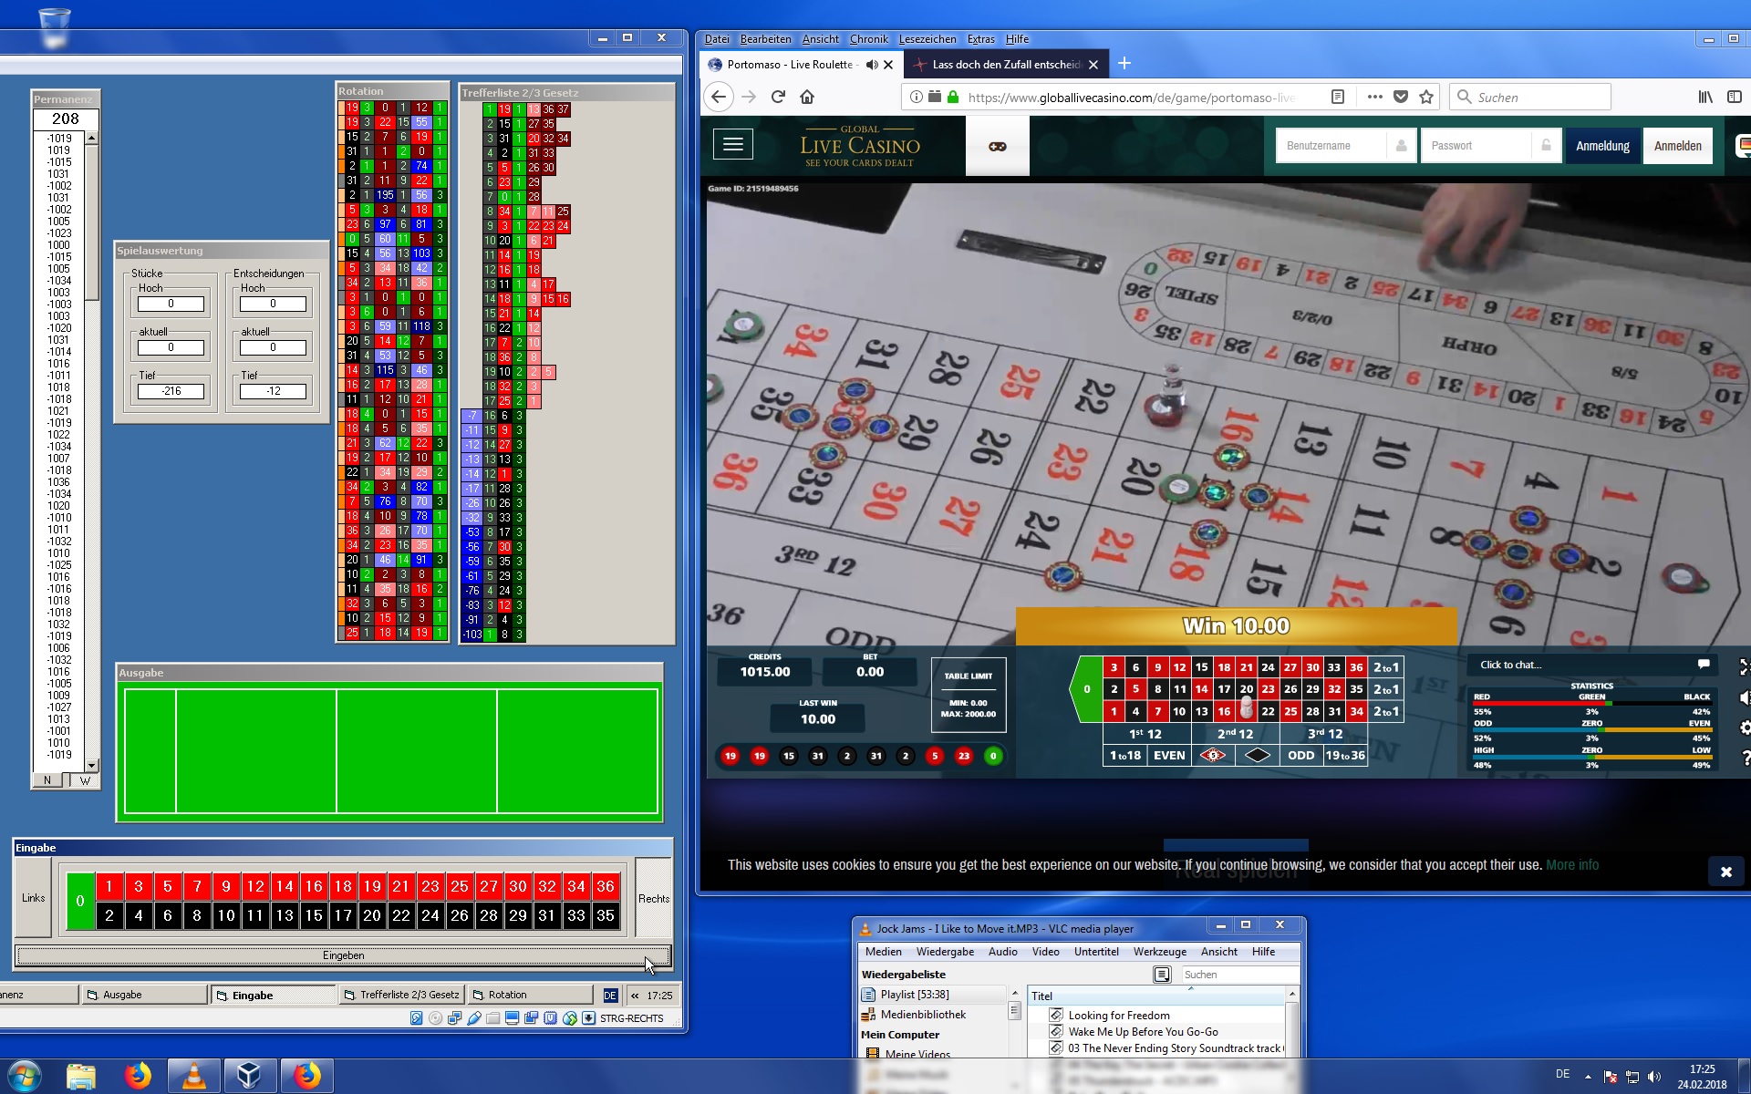Open Firefox page actions three-dot menu

tap(1375, 97)
